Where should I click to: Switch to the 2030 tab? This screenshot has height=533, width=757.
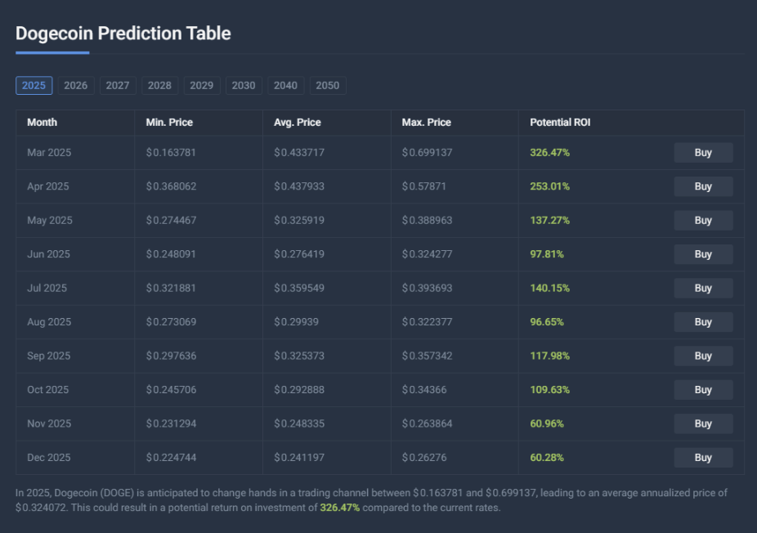(243, 85)
